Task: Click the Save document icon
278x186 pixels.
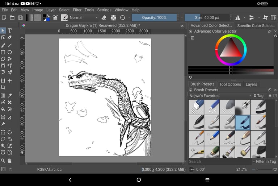Action: [20, 17]
